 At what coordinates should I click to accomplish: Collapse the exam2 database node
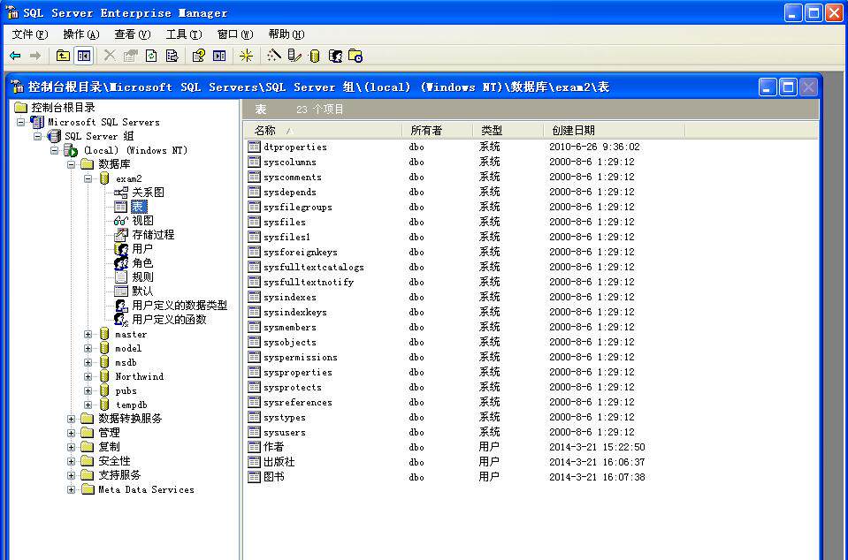coord(88,178)
